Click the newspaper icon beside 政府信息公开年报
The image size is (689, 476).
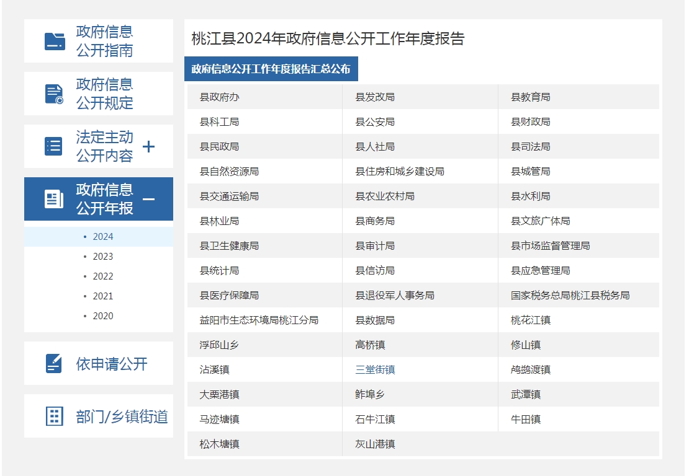[54, 199]
